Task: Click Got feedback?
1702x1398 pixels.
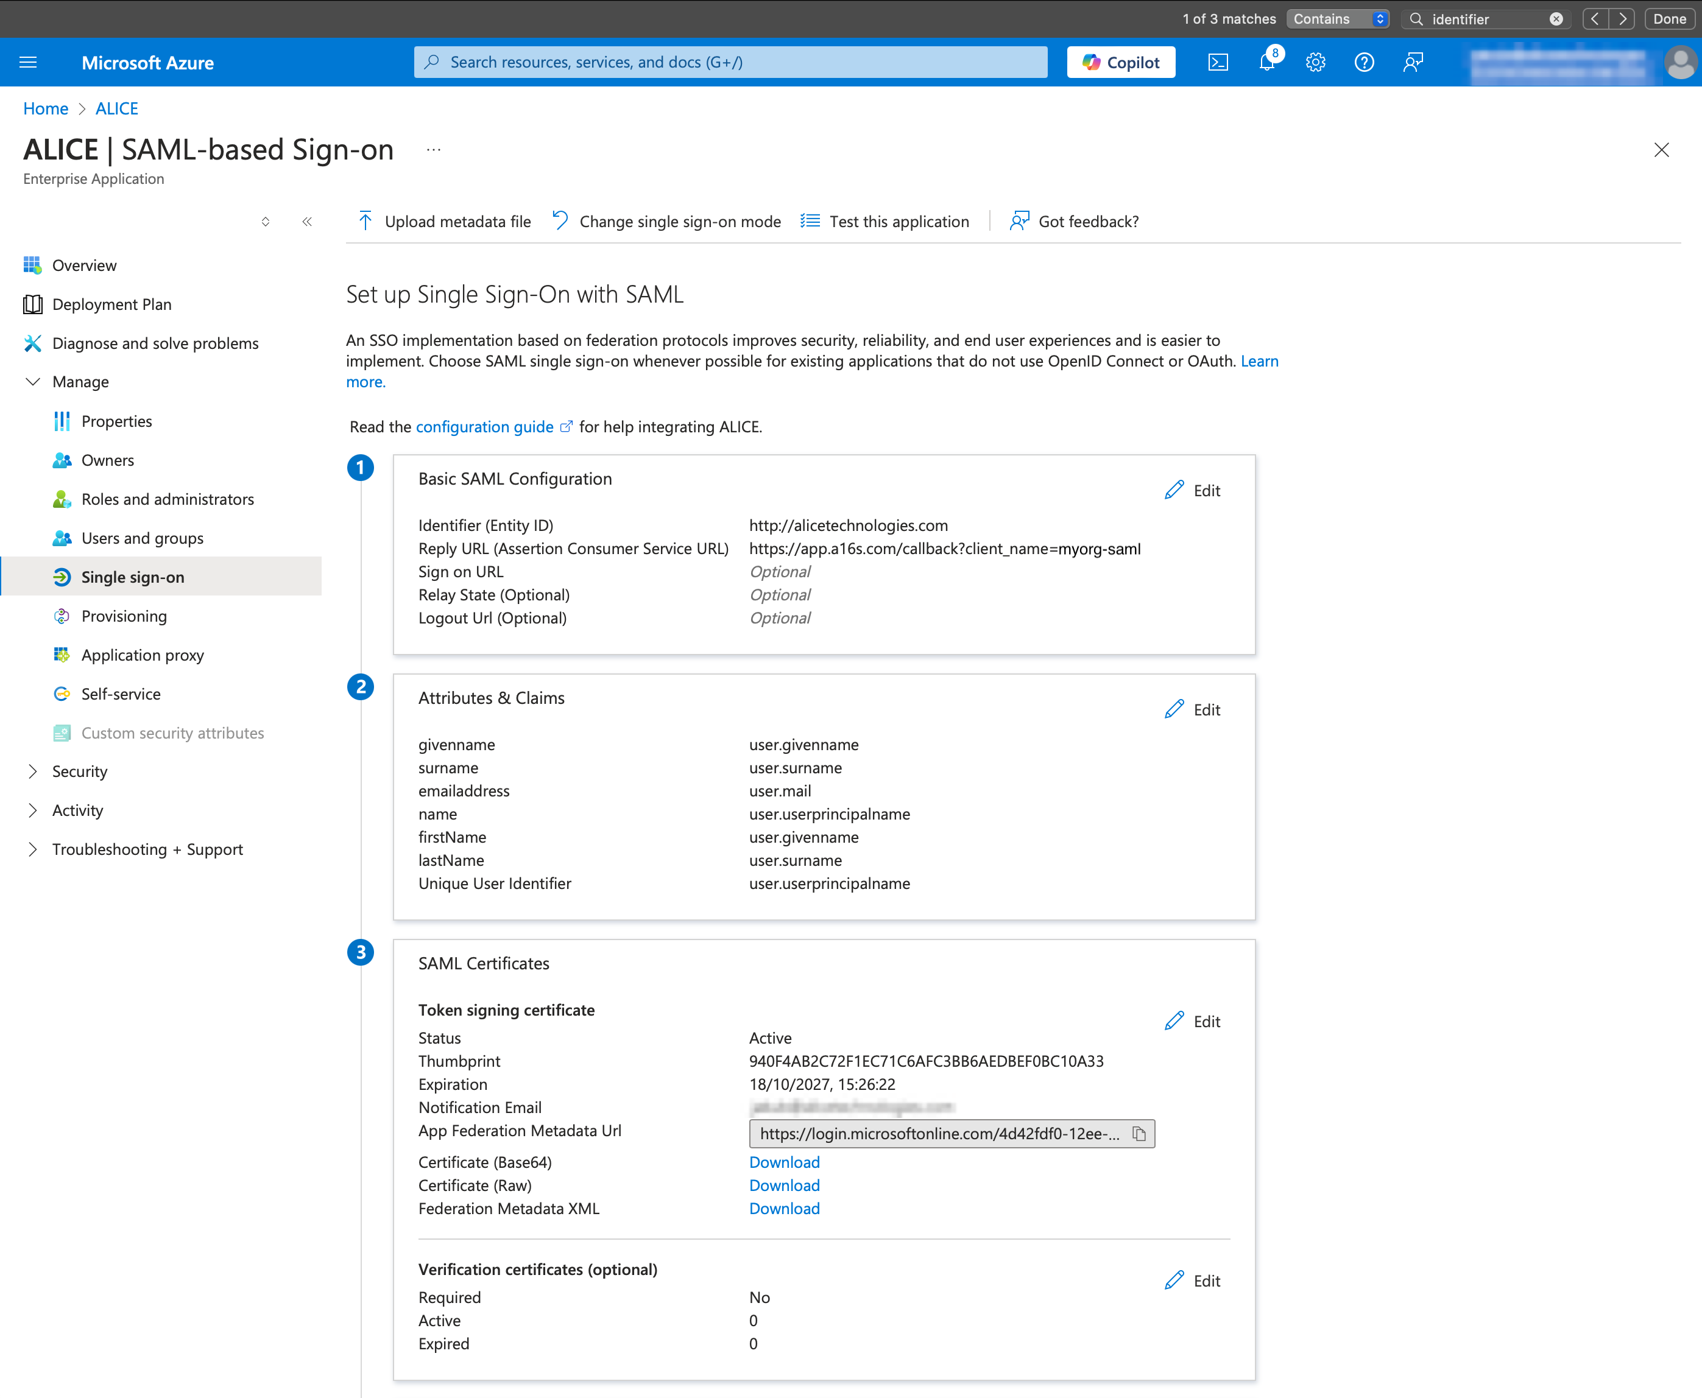Action: (1075, 222)
